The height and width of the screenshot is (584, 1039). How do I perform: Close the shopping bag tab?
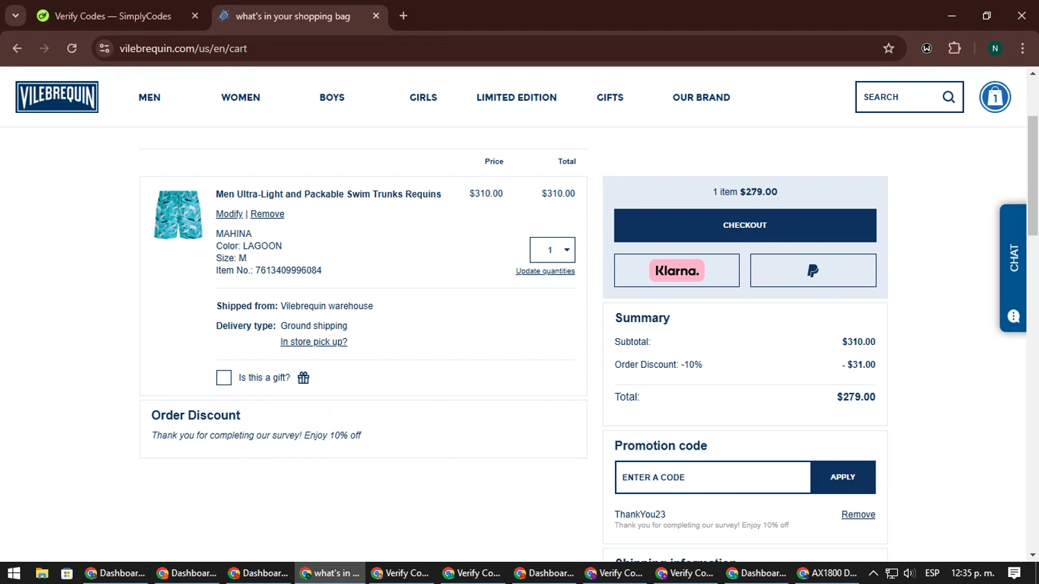376,16
